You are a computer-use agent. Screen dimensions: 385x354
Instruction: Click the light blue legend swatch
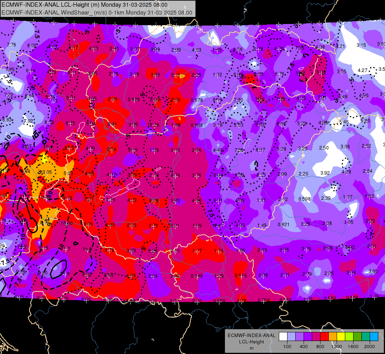pos(374,337)
